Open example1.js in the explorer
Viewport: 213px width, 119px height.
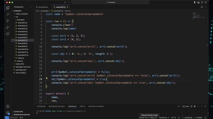tap(22, 23)
